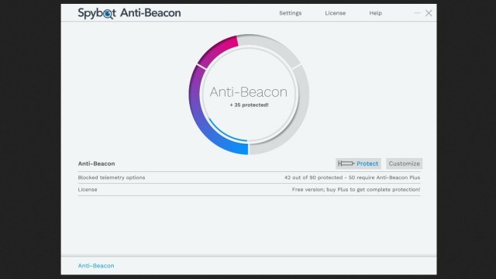496x279 pixels.
Task: Open the License menu
Action: coord(335,13)
